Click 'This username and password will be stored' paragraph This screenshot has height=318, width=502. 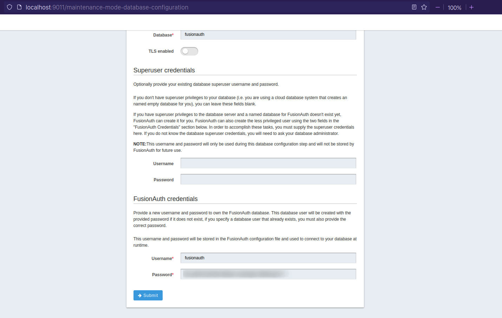(245, 242)
